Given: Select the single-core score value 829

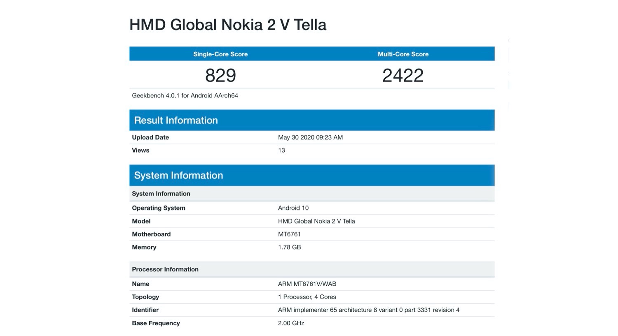Looking at the screenshot, I should click(x=220, y=75).
